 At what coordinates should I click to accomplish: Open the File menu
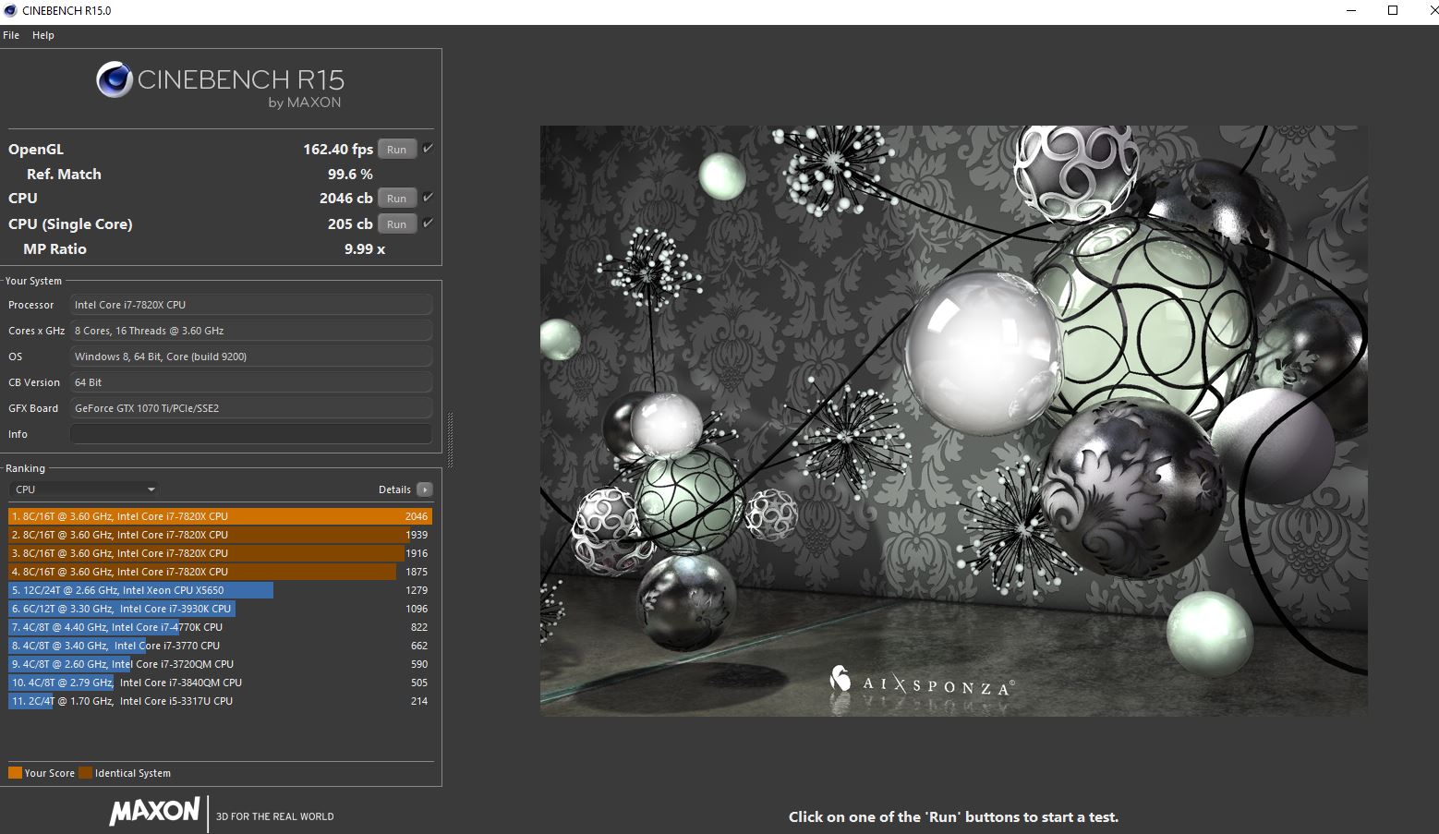11,35
